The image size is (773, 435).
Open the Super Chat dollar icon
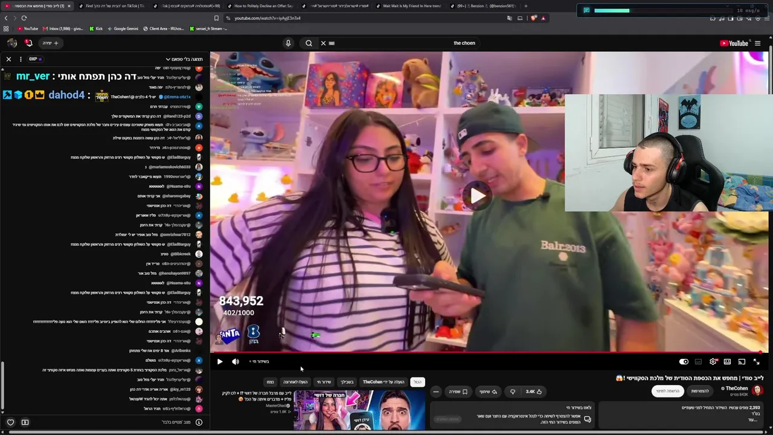[x=25, y=422]
